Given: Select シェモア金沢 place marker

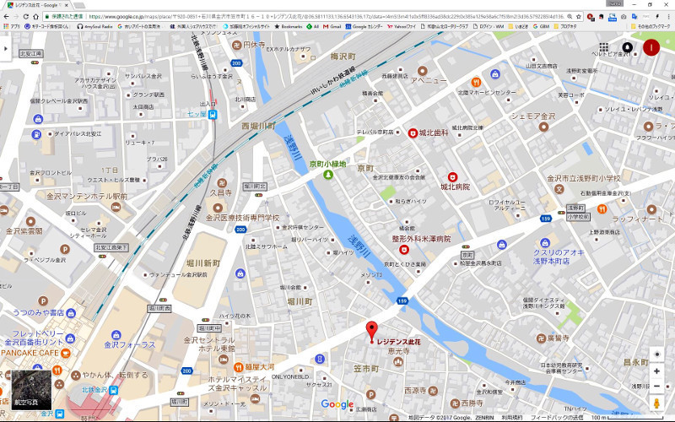Looking at the screenshot, I should [543, 127].
